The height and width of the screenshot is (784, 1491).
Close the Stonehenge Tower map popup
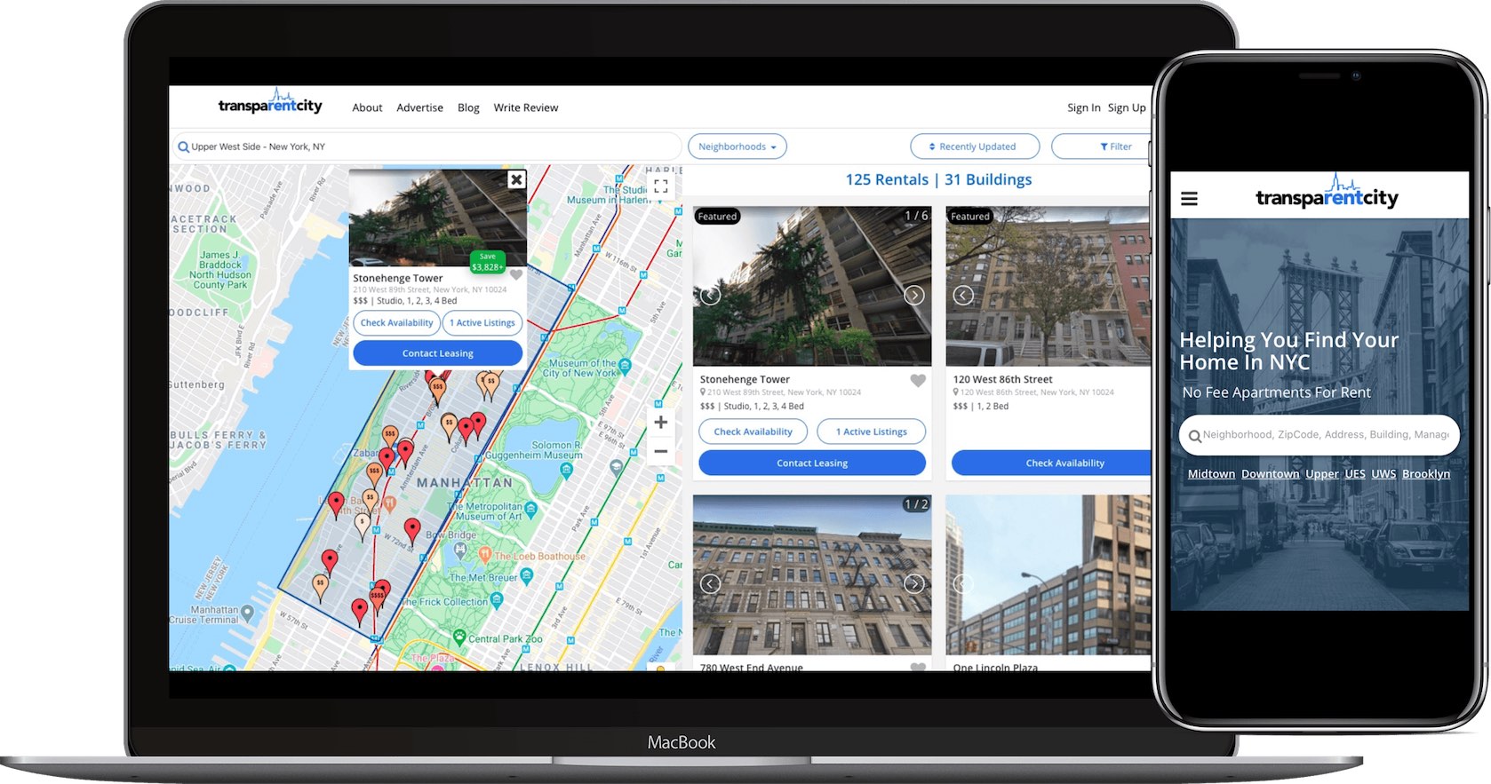pyautogui.click(x=516, y=179)
